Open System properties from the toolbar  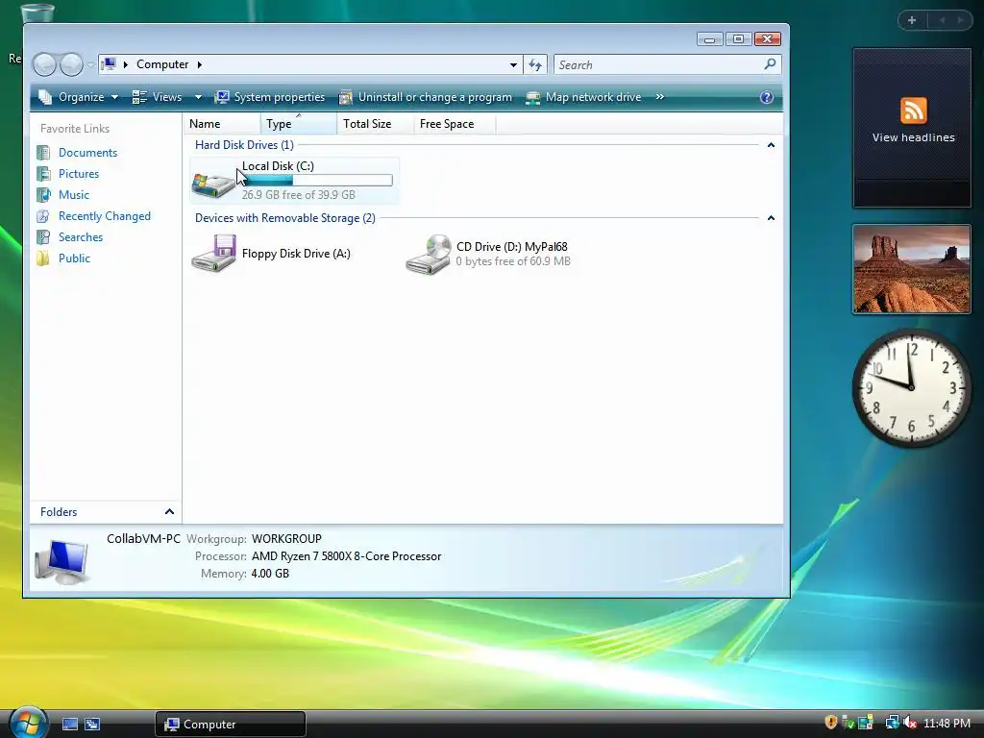click(270, 97)
